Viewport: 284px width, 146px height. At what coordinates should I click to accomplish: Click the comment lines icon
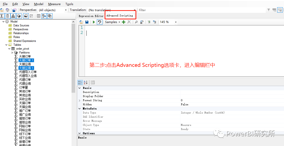tap(149, 22)
